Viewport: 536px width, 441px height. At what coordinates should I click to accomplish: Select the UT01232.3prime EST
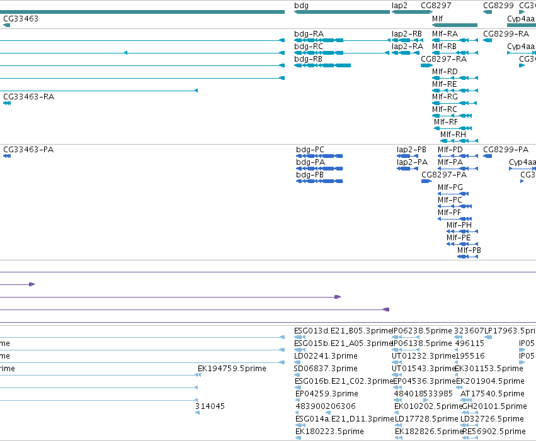[x=424, y=356]
